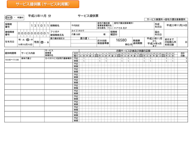The image size is (192, 149).
Task: Click the サービス内容 column header
Action: click(x=28, y=53)
